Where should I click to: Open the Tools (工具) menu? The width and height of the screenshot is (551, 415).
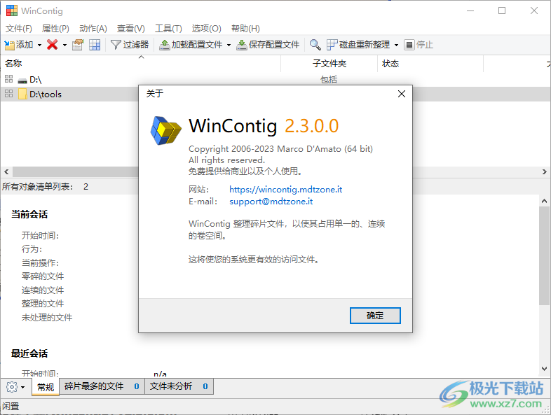coord(169,29)
